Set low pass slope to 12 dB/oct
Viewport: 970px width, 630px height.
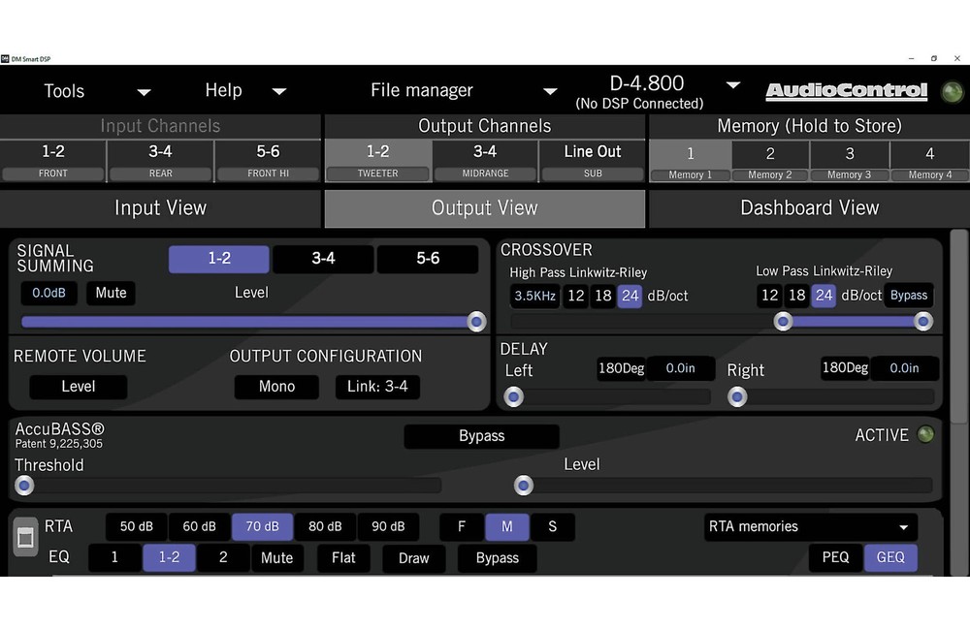(769, 296)
